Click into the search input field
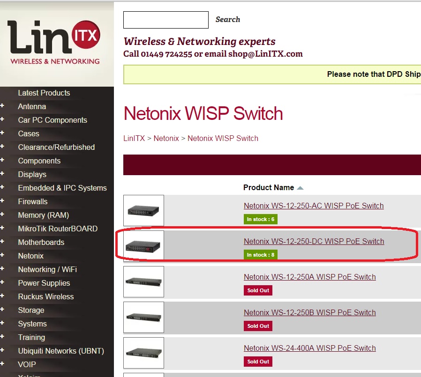This screenshot has height=377, width=421. coord(166,20)
